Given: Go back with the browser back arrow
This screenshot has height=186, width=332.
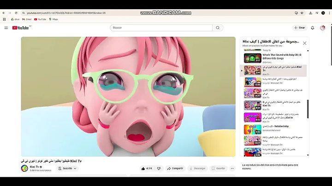Looking at the screenshot, I should (x=4, y=13).
